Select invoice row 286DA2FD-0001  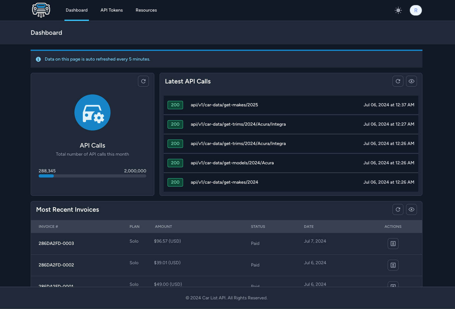pyautogui.click(x=56, y=284)
